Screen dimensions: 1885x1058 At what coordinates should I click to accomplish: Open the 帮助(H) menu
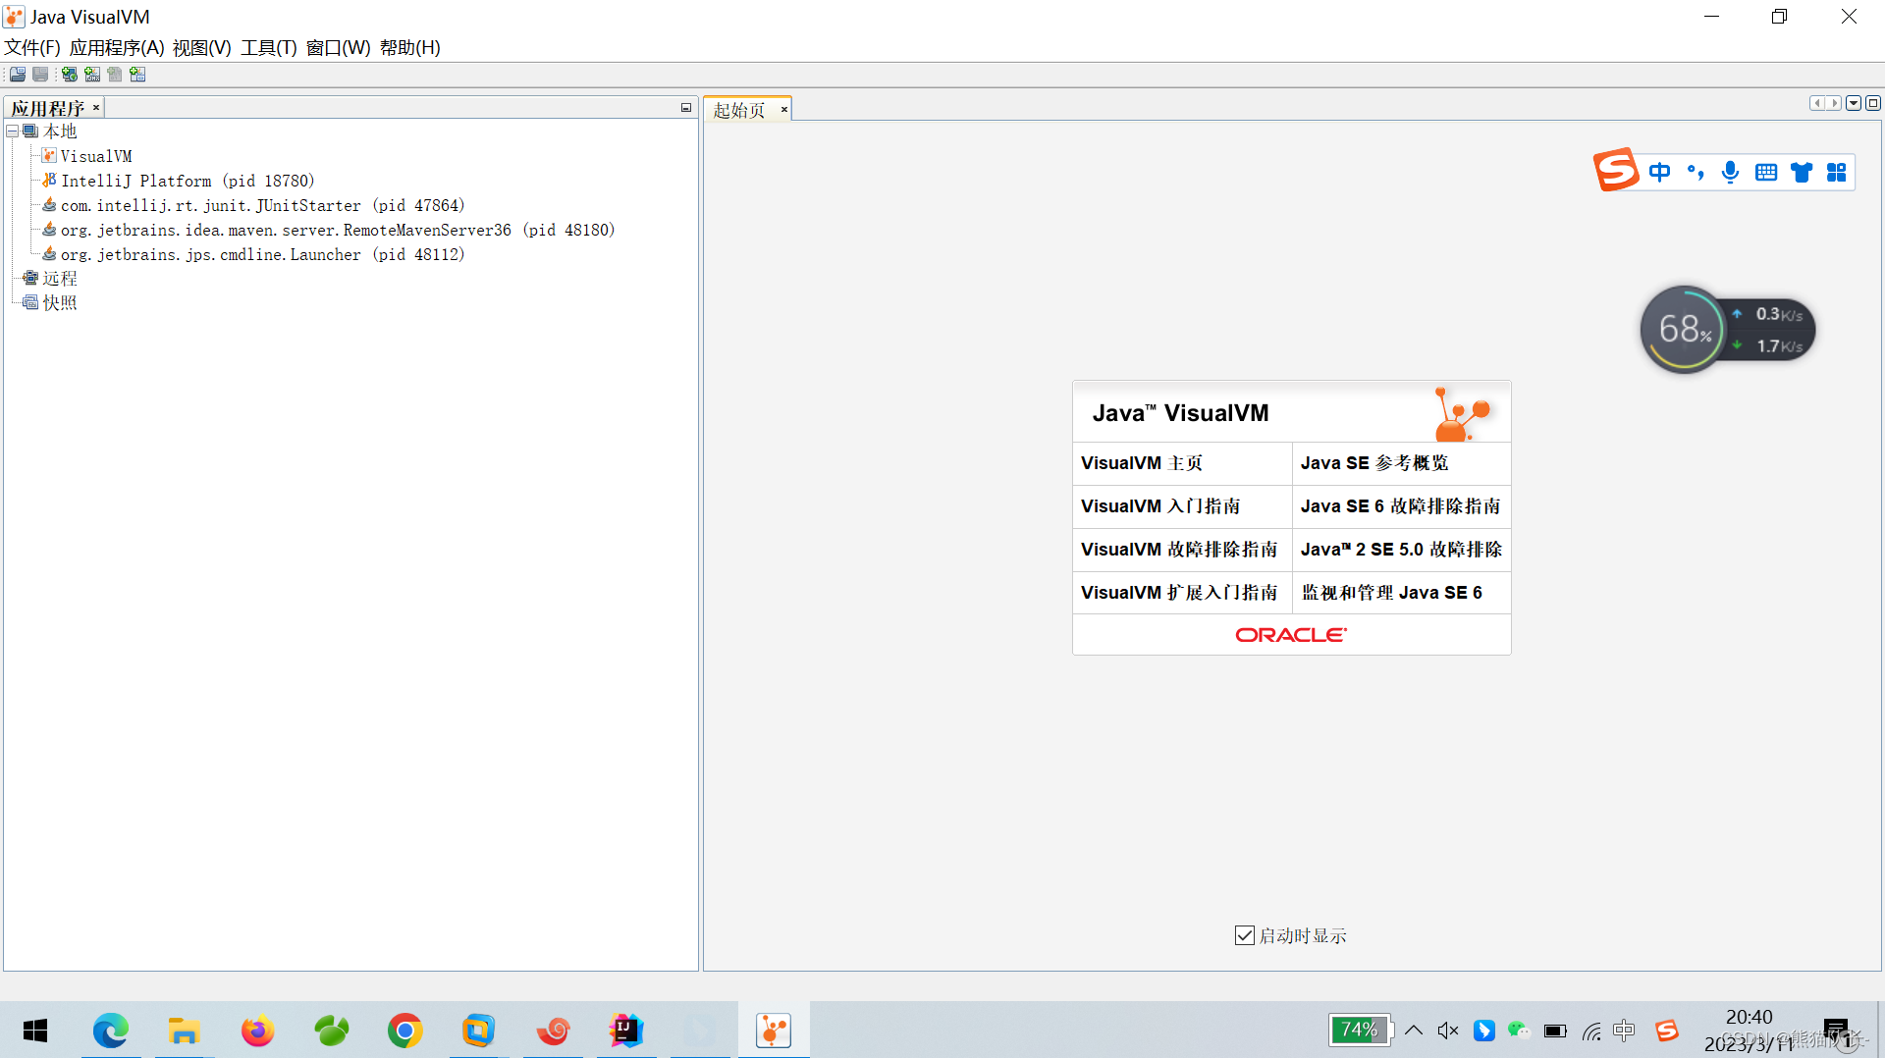point(410,47)
